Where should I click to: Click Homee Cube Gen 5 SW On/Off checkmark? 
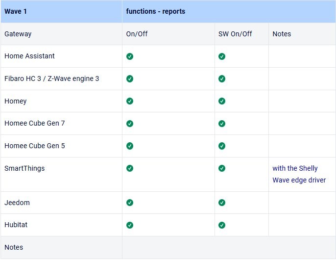[x=222, y=146]
